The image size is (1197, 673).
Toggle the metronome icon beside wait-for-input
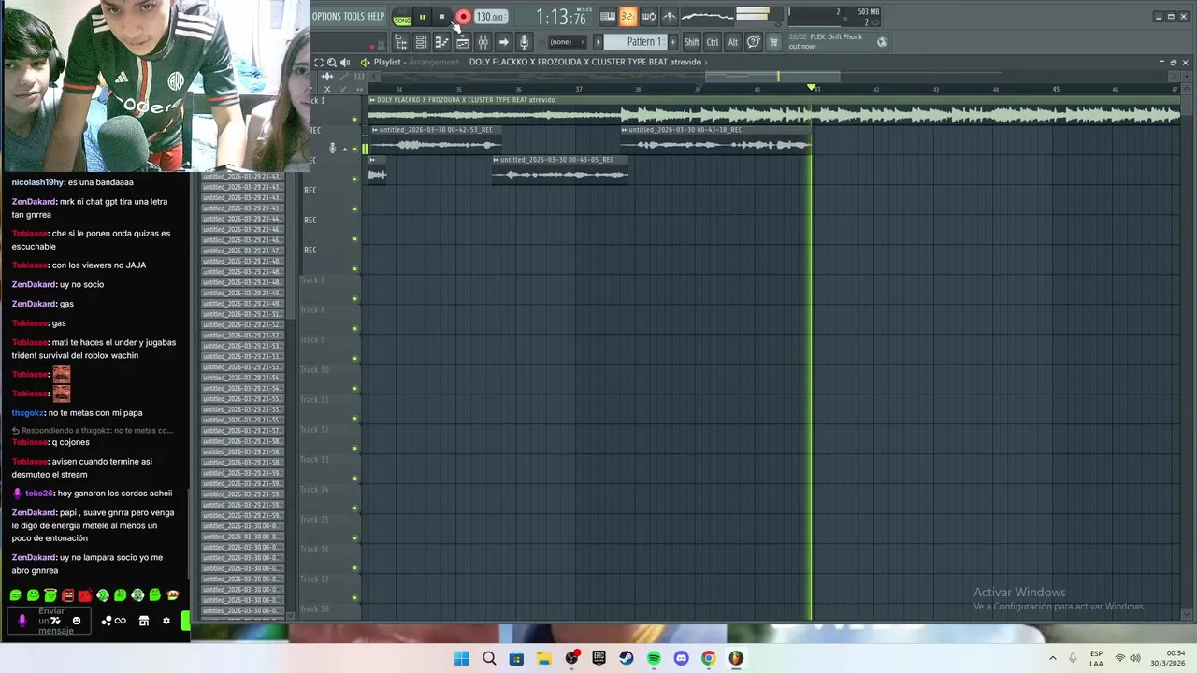[x=670, y=16]
